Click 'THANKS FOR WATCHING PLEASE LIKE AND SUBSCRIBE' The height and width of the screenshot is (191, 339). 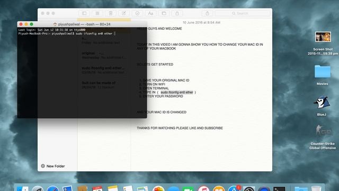pos(180,128)
